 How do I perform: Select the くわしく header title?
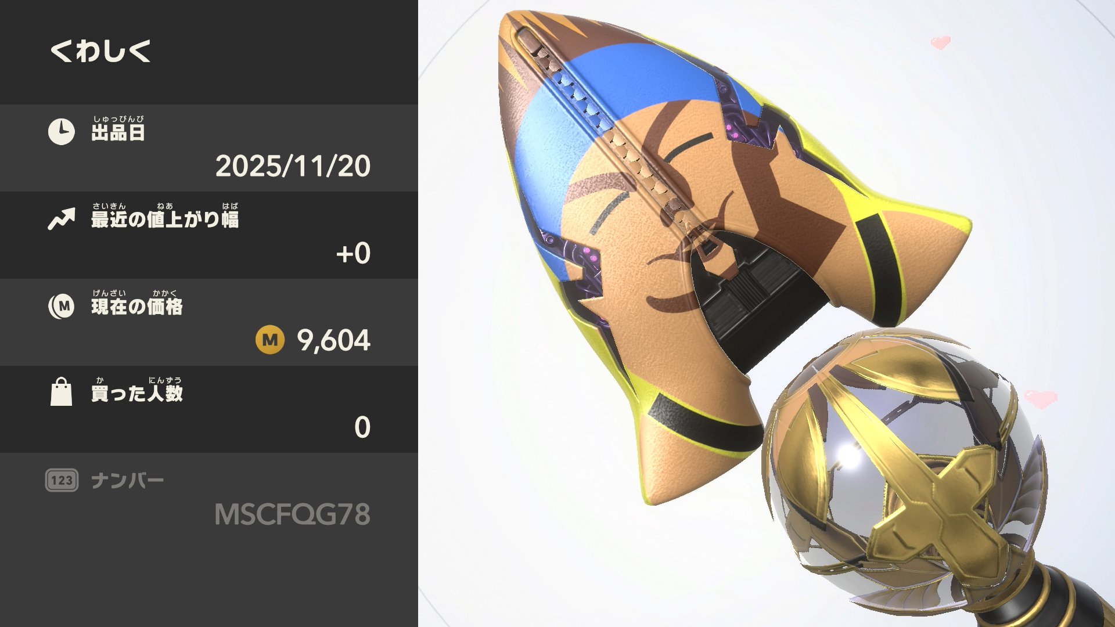click(101, 51)
